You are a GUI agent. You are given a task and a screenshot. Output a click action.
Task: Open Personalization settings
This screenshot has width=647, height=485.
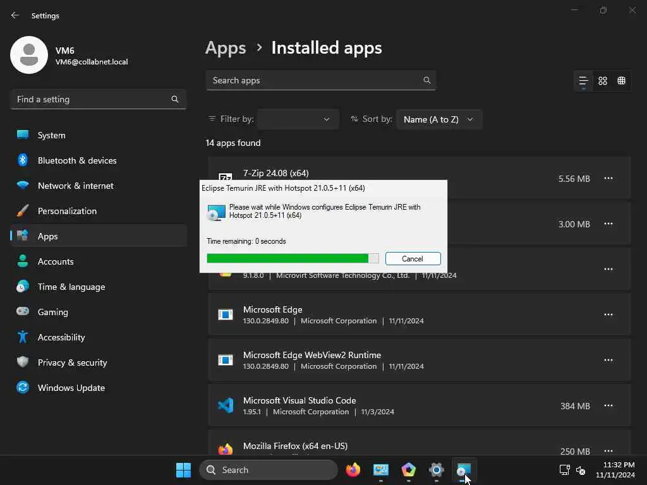click(x=98, y=211)
